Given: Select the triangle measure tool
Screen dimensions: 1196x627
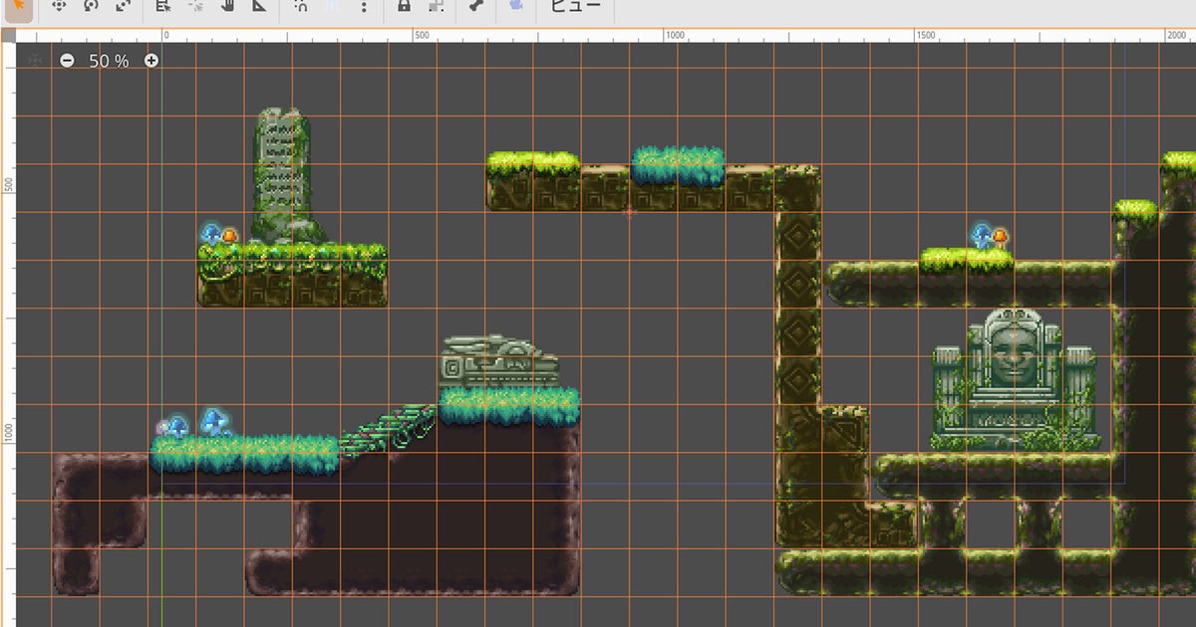Looking at the screenshot, I should [x=260, y=6].
